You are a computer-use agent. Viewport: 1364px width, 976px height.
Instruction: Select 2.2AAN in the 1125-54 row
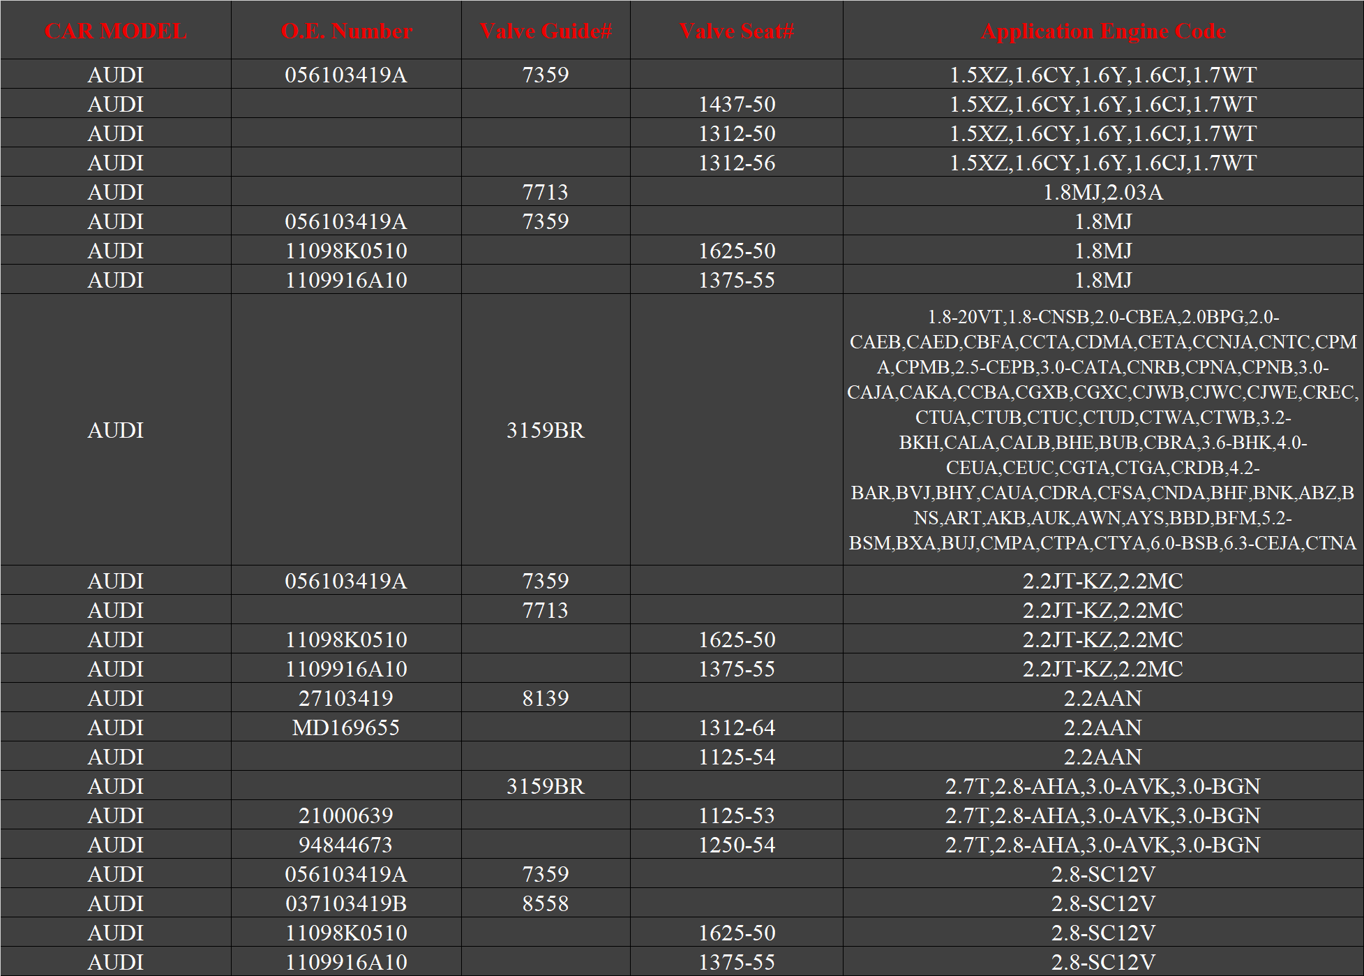coord(1103,757)
